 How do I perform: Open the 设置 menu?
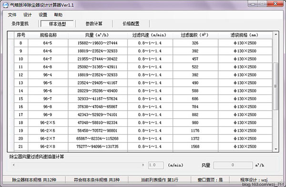point(43,15)
